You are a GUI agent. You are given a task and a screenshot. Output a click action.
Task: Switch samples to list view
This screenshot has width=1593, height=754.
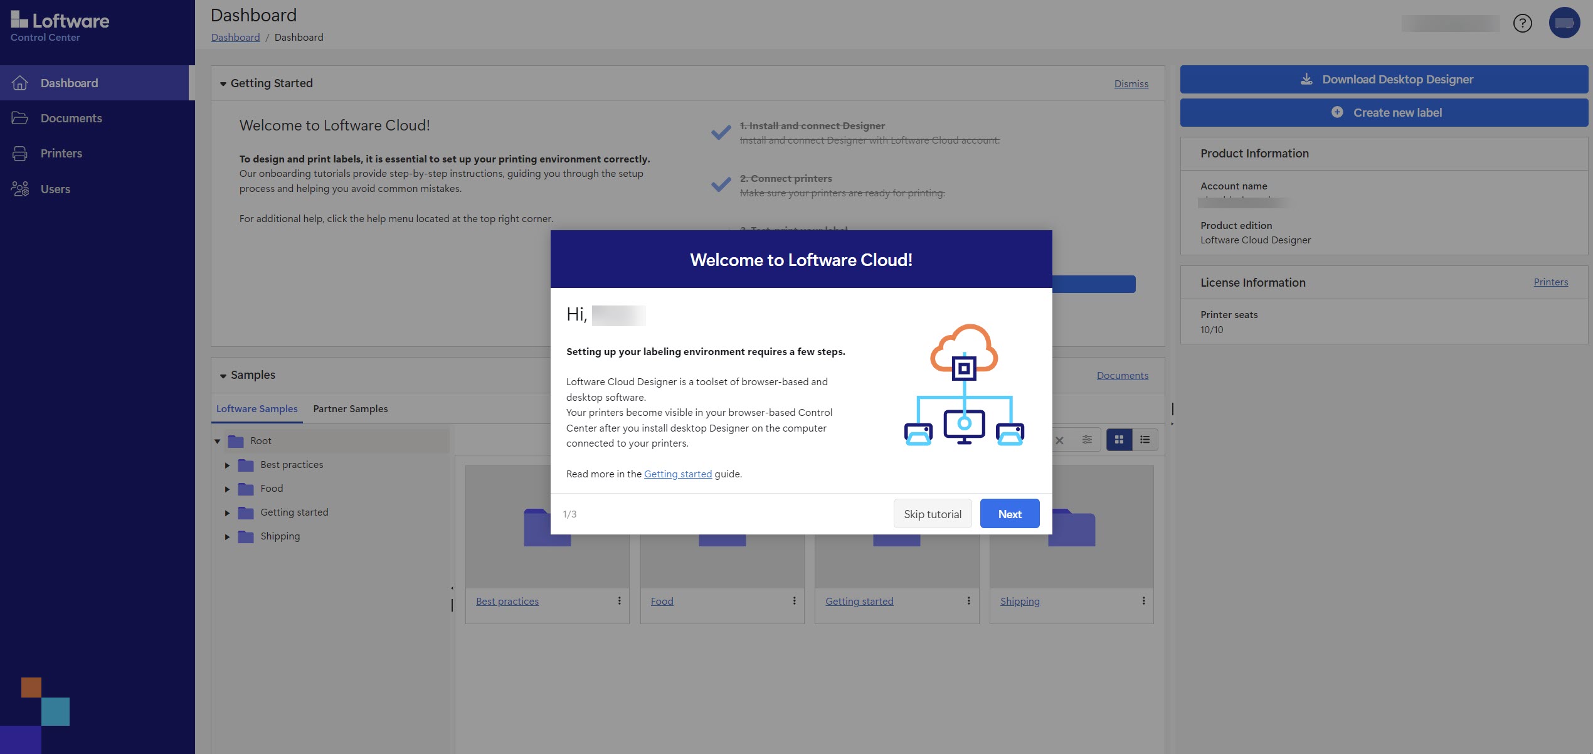pyautogui.click(x=1145, y=440)
